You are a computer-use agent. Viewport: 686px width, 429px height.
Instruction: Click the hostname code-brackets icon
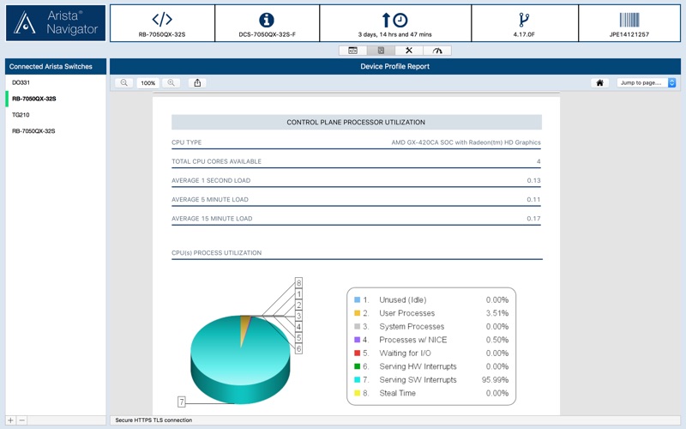coord(162,19)
